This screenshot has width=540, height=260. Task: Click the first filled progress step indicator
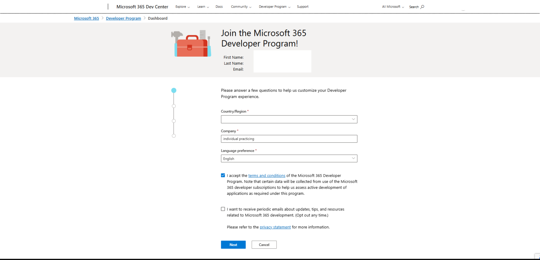174,90
